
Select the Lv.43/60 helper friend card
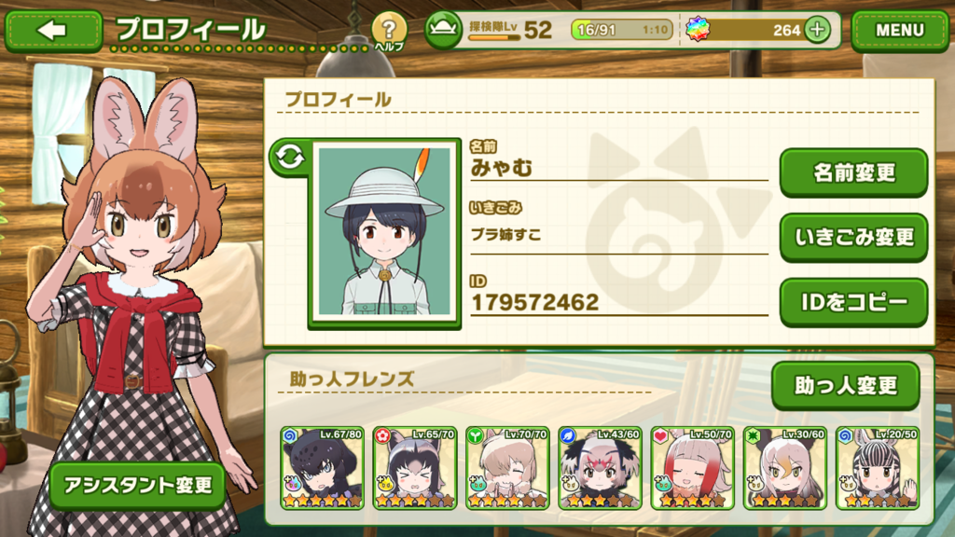click(x=600, y=468)
